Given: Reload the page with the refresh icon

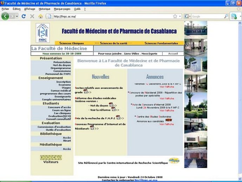Looking at the screenshot, I should (24, 16).
